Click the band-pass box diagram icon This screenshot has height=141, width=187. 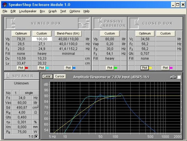(x=84, y=23)
